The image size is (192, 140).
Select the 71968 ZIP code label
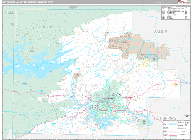40,91
